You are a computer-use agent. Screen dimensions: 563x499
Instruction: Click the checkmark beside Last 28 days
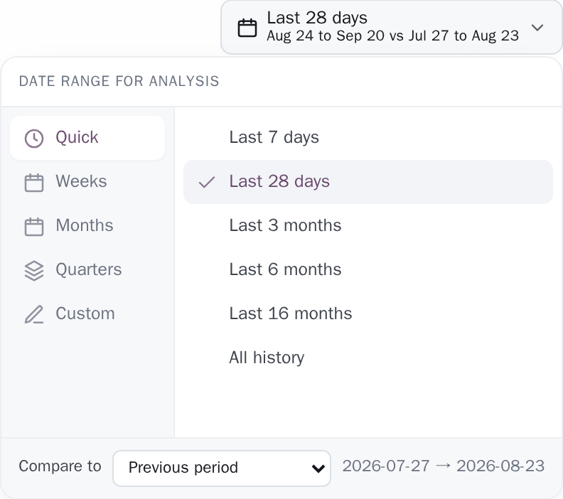tap(207, 183)
